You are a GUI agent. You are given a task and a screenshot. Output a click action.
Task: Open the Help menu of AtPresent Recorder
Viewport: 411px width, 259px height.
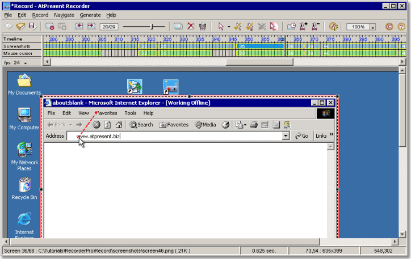111,15
